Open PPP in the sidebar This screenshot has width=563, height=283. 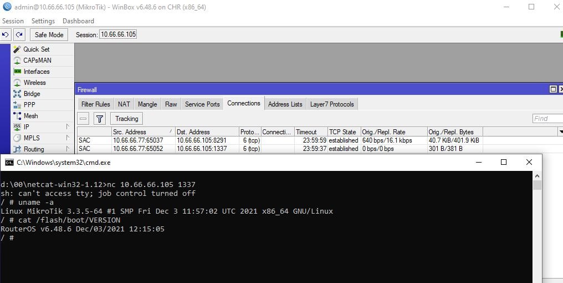29,105
